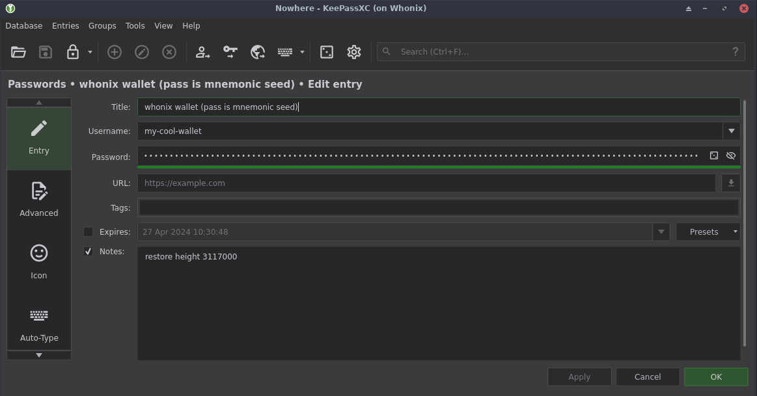Open the expiry Presets dropdown
Viewport: 757px width, 396px height.
(x=708, y=231)
